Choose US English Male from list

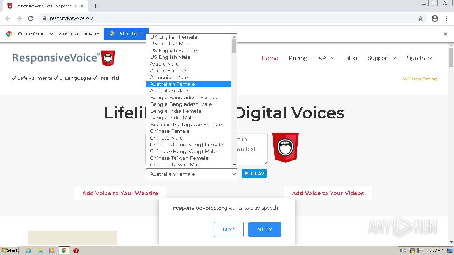tap(189, 57)
